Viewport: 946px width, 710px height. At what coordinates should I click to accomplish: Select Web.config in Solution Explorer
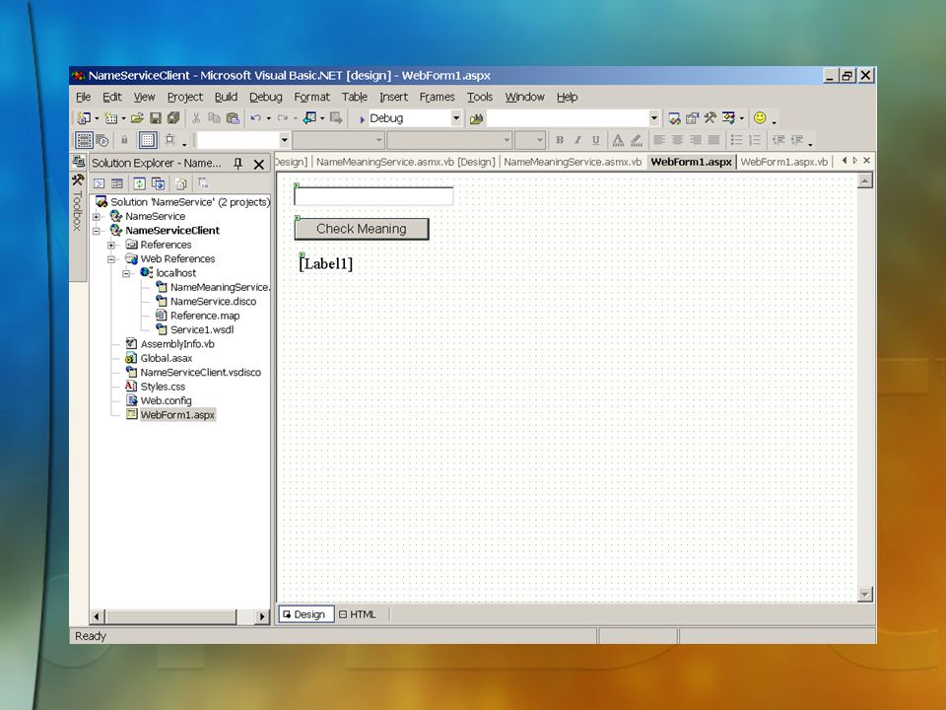166,401
